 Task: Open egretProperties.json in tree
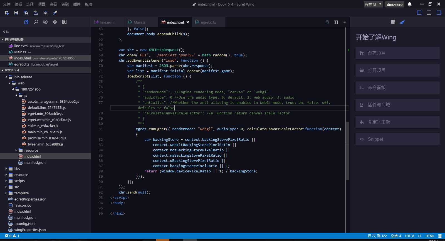(x=30, y=199)
